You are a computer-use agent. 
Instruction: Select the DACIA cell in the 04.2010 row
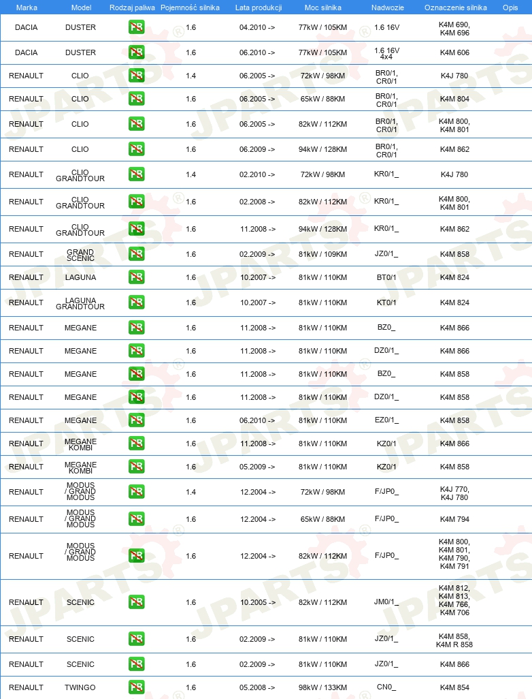(x=27, y=27)
